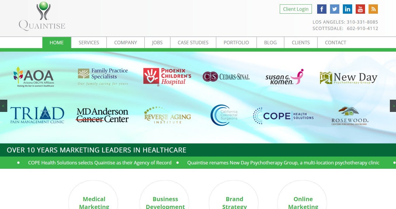Image resolution: width=396 pixels, height=209 pixels.
Task: Open the Brand Strategy circle
Action: tap(234, 195)
